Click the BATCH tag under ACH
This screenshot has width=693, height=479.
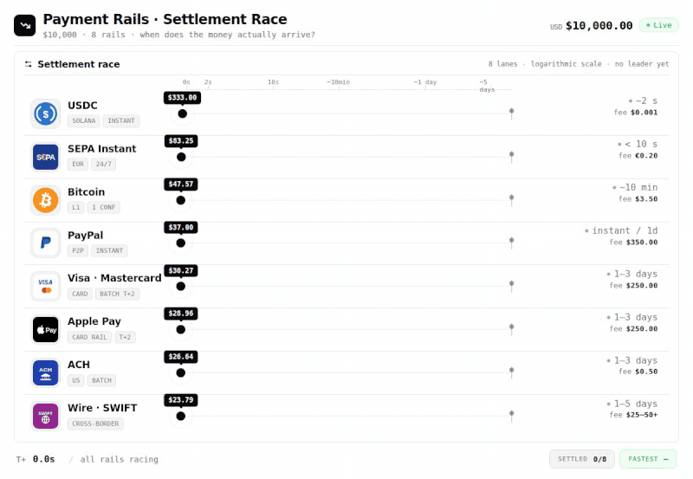point(101,380)
